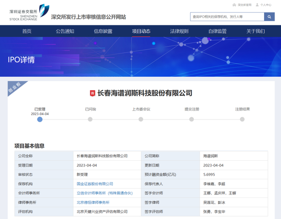Viewport: 281px width, 219px height.
Task: Click the 上市委会议 progress step dot
Action: (141, 119)
